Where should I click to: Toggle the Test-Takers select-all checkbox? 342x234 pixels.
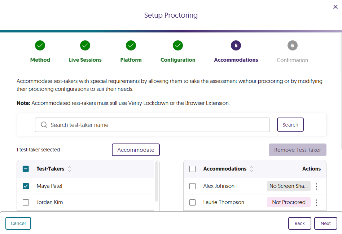[x=26, y=169]
